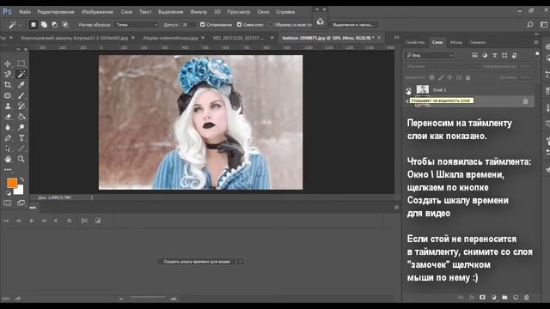Show hidden document tabs double-chevron
Image resolution: width=550 pixels, height=309 pixels.
[x=396, y=38]
